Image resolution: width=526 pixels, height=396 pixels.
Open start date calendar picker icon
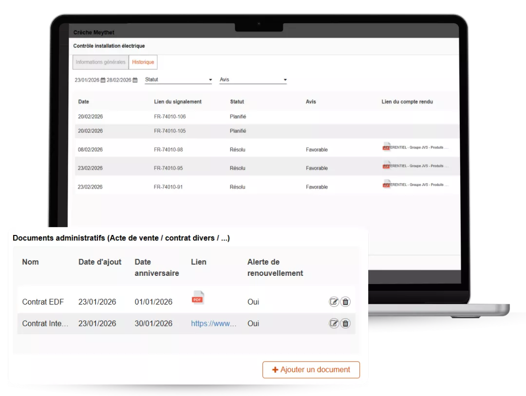(x=103, y=80)
